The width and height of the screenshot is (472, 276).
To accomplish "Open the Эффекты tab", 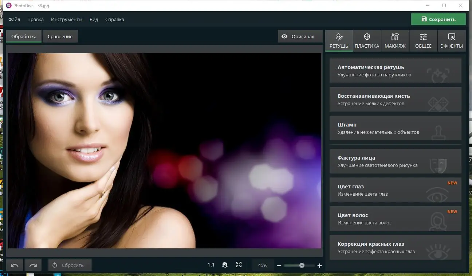I will (452, 40).
